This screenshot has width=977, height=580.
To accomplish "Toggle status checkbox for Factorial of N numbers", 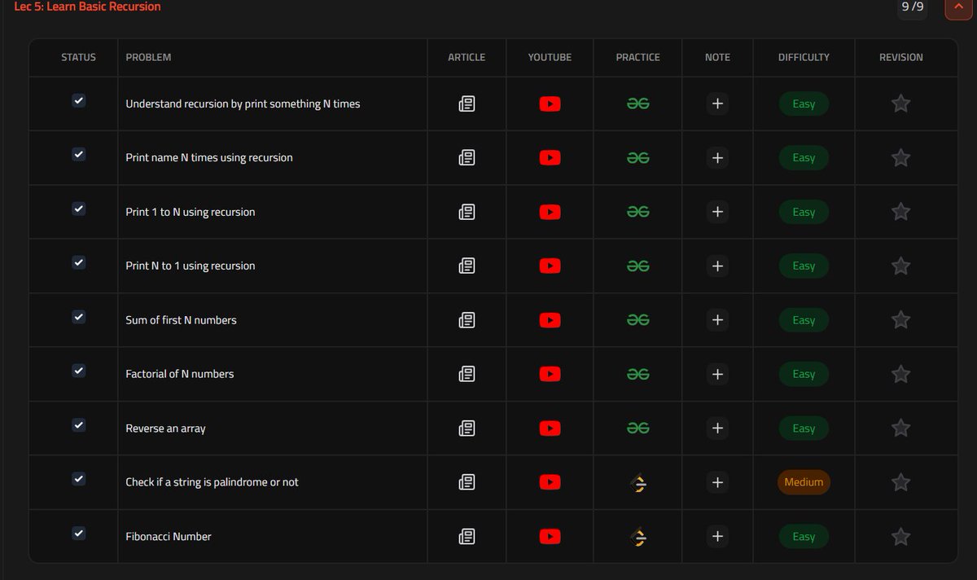I will click(x=78, y=371).
